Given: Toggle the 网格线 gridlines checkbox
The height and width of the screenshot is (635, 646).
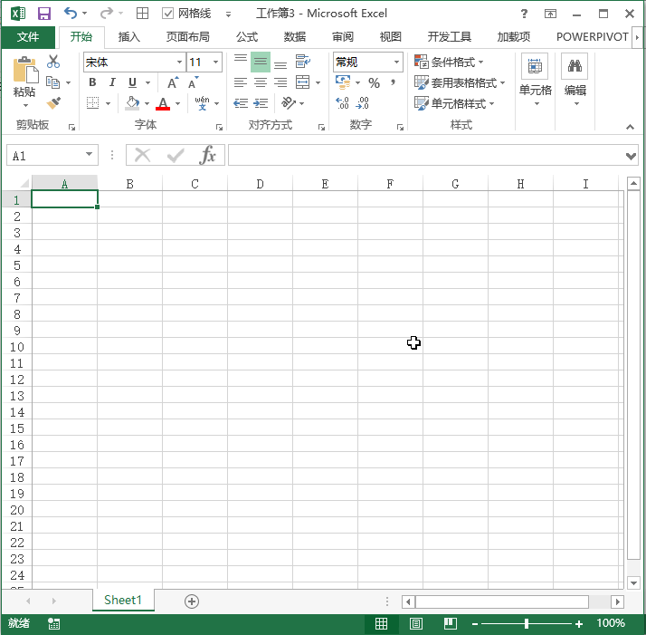Looking at the screenshot, I should point(167,14).
